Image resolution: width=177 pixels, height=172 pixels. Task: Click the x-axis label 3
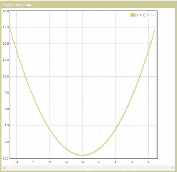coord(149,162)
